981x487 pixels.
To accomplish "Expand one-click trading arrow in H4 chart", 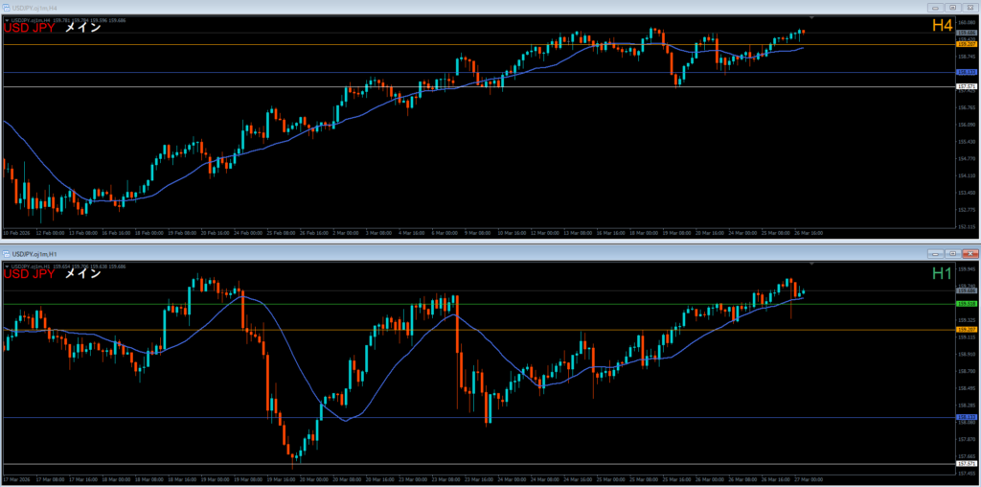I will coord(7,18).
